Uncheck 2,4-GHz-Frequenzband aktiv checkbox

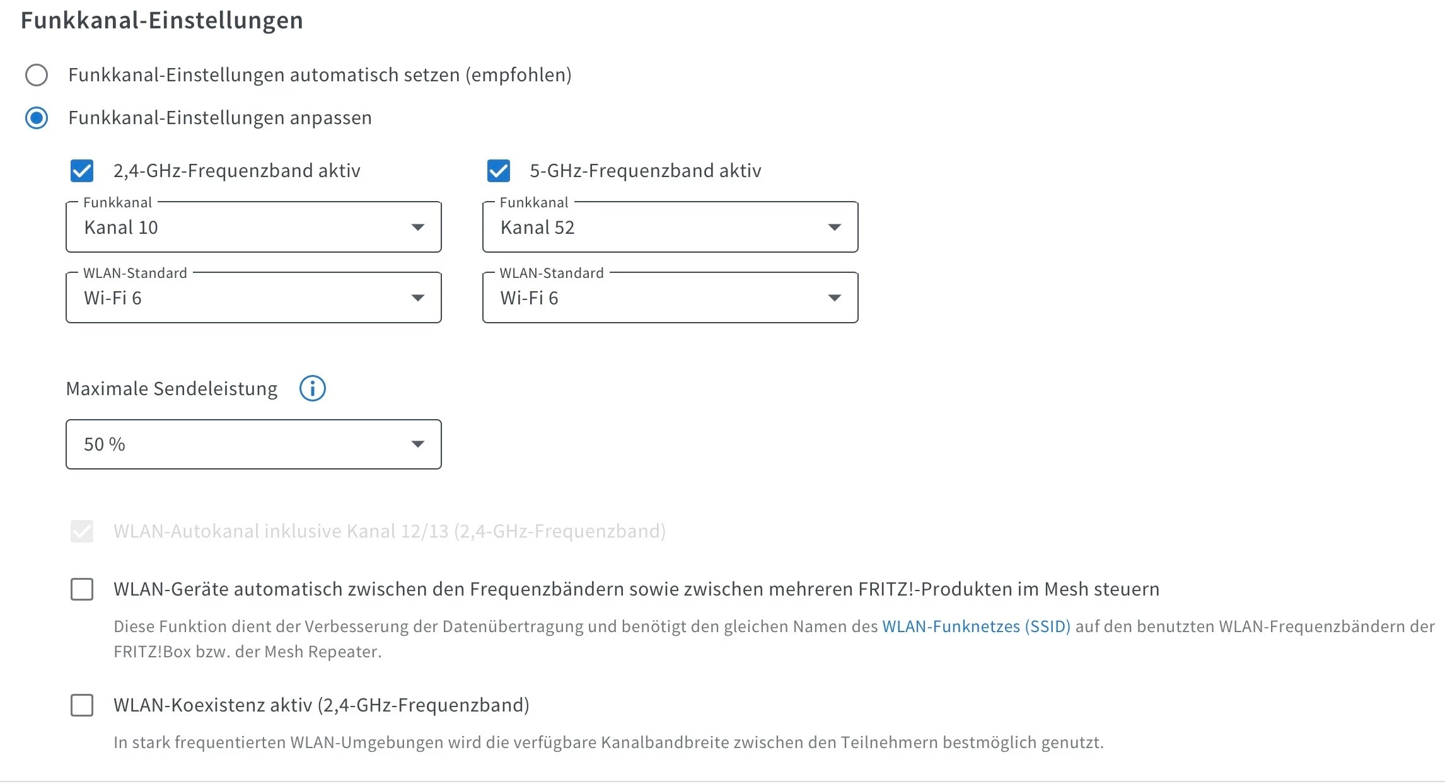[x=82, y=171]
